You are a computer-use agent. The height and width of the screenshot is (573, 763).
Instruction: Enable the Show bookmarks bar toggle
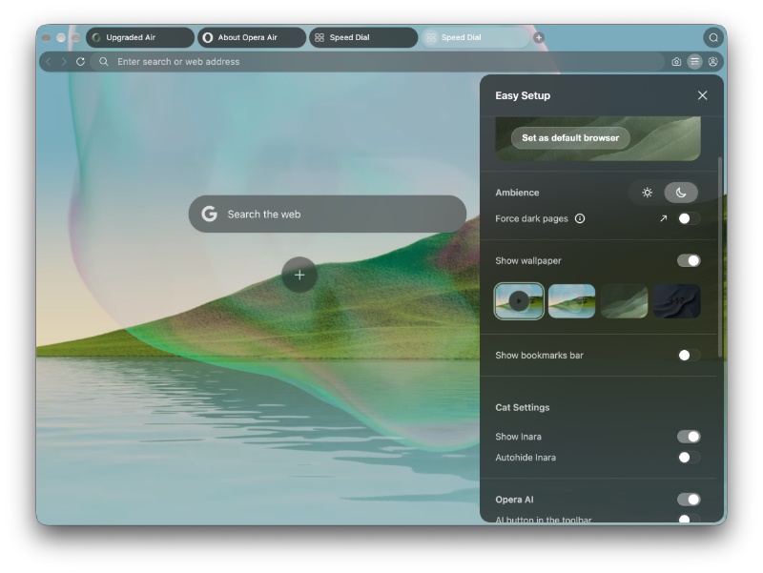coord(689,355)
